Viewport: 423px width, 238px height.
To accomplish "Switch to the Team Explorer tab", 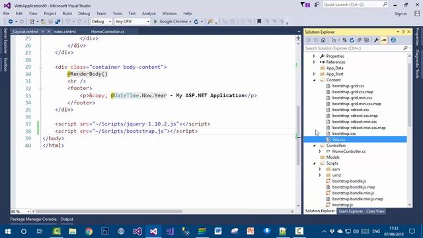I will click(350, 212).
